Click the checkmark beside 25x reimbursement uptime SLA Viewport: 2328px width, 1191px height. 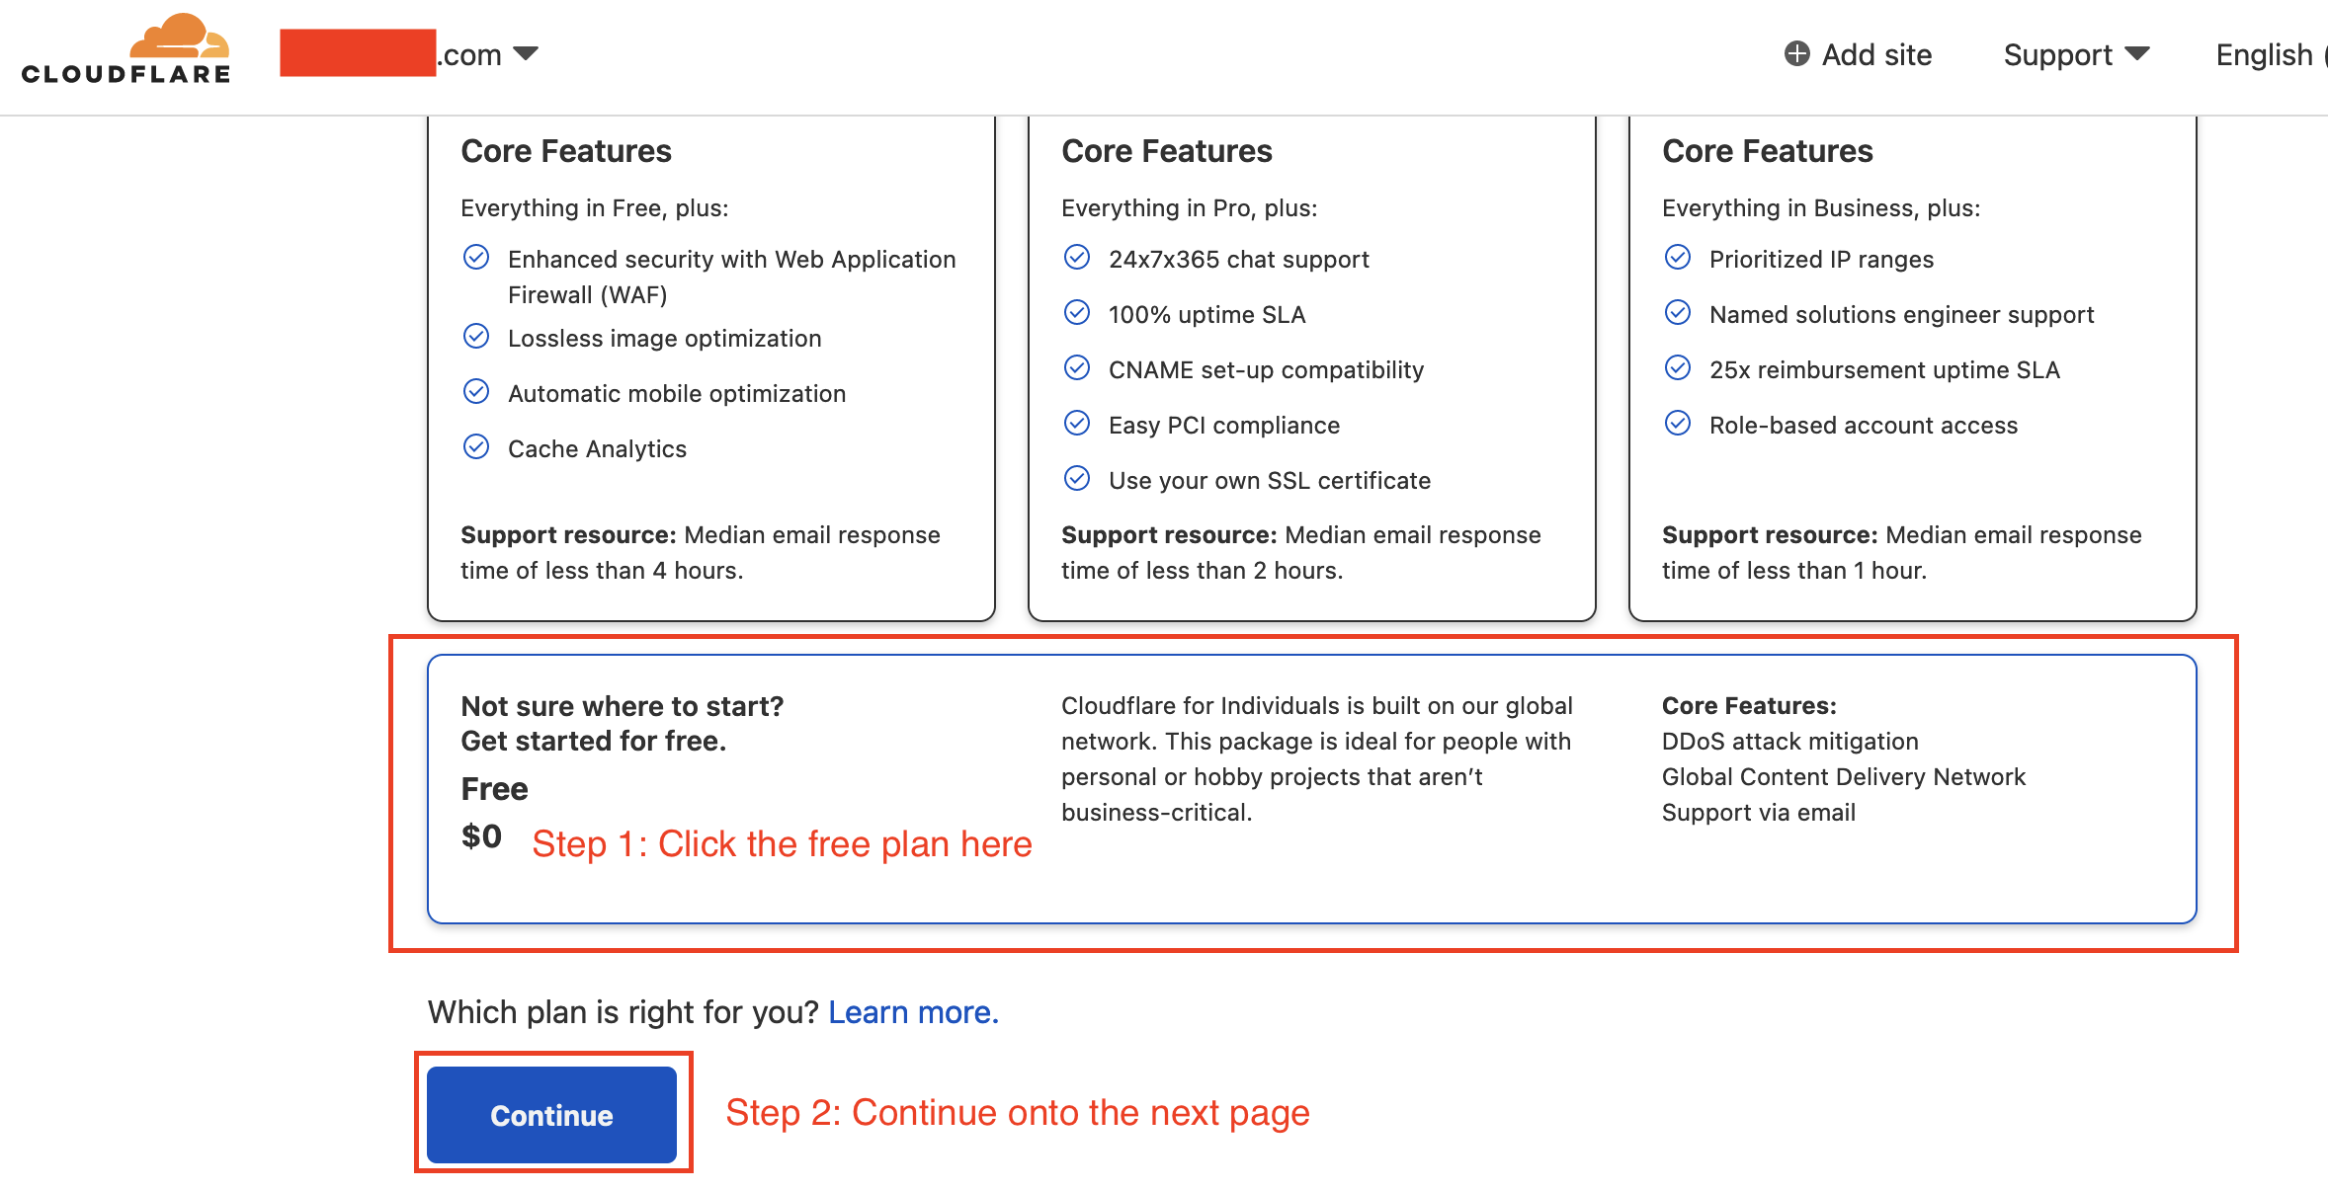tap(1678, 368)
